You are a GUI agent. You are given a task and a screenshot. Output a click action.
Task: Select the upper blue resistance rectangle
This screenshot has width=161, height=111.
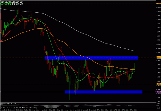click(92, 58)
